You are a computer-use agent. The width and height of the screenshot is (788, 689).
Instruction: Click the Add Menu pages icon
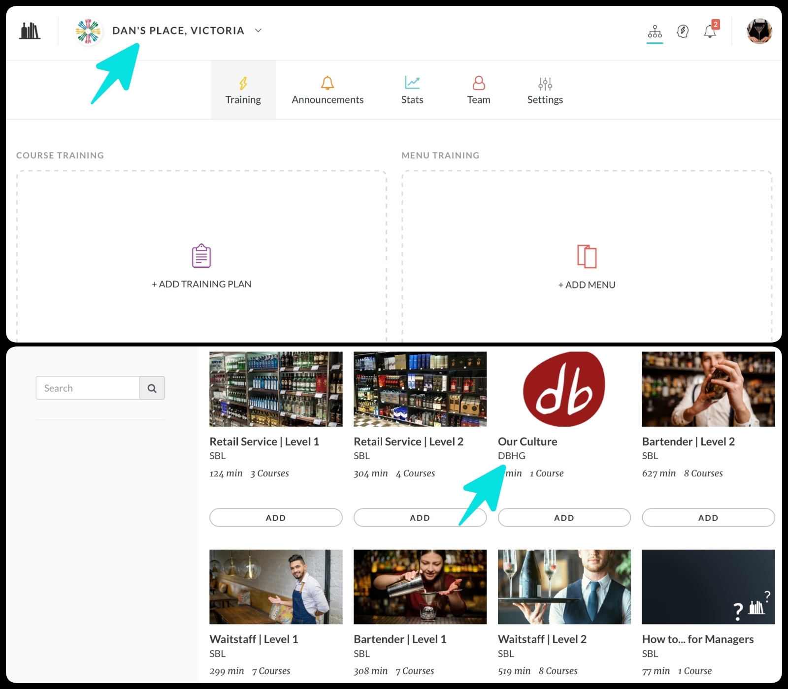click(587, 256)
